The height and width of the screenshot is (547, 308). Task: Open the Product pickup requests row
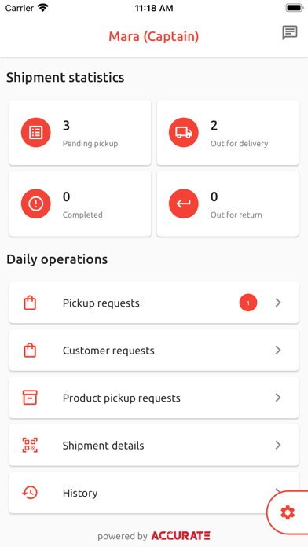pyautogui.click(x=154, y=398)
